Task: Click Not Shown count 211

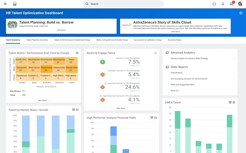Action: 24,91
